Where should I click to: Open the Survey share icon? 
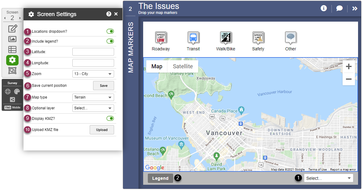(x=12, y=99)
